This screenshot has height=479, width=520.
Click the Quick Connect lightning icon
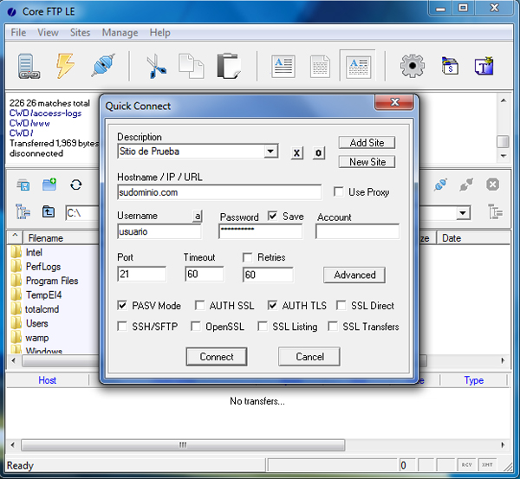[65, 66]
